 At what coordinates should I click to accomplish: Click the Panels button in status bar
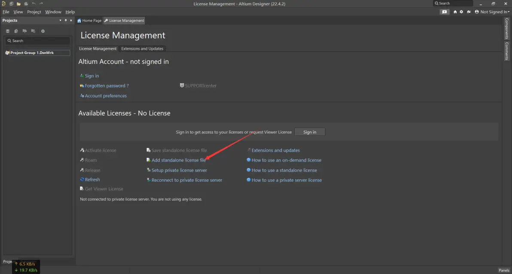504,270
